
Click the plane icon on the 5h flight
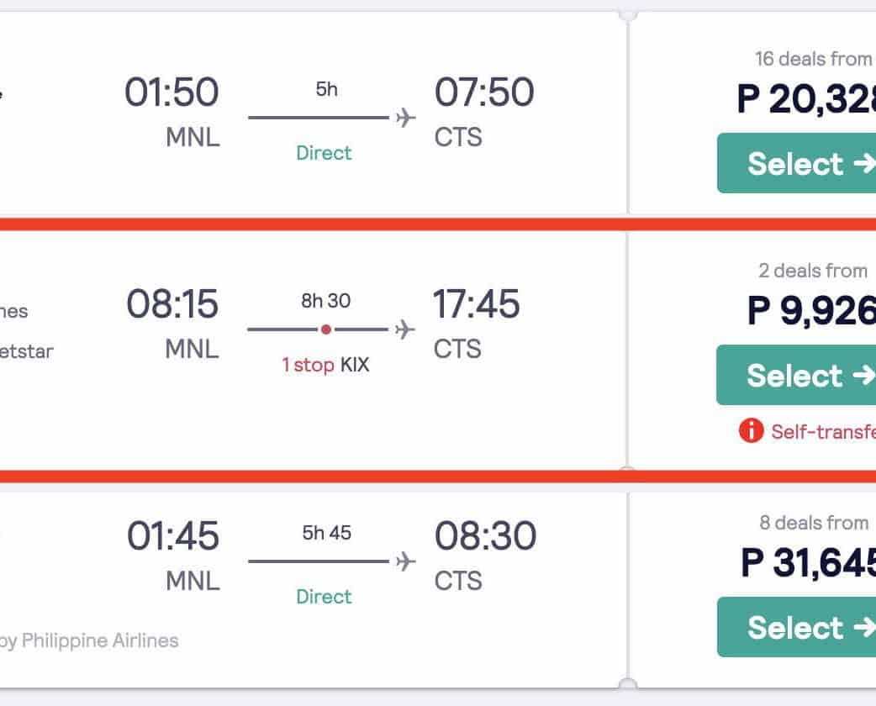point(406,118)
